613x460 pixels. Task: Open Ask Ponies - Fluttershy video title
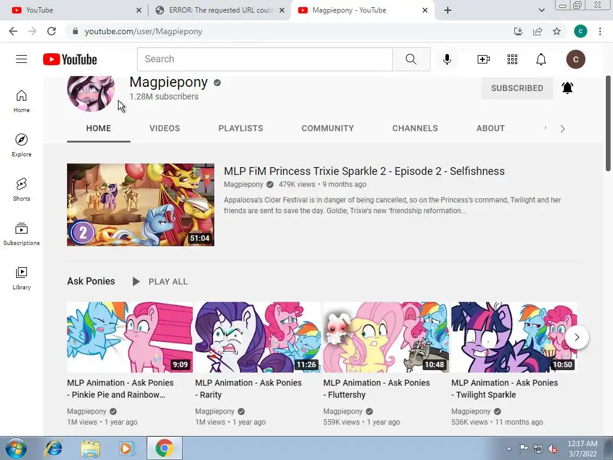(x=377, y=389)
